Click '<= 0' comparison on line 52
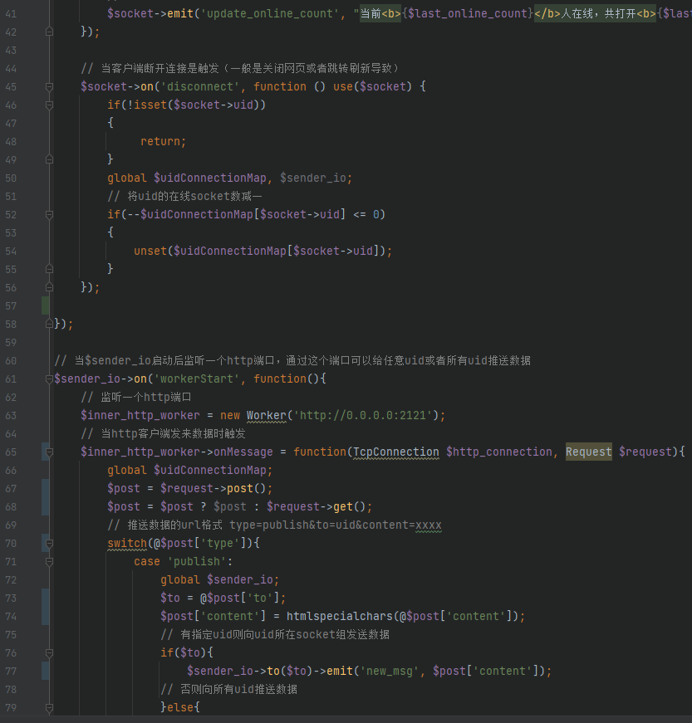Screen dimensions: 692x723 366,214
